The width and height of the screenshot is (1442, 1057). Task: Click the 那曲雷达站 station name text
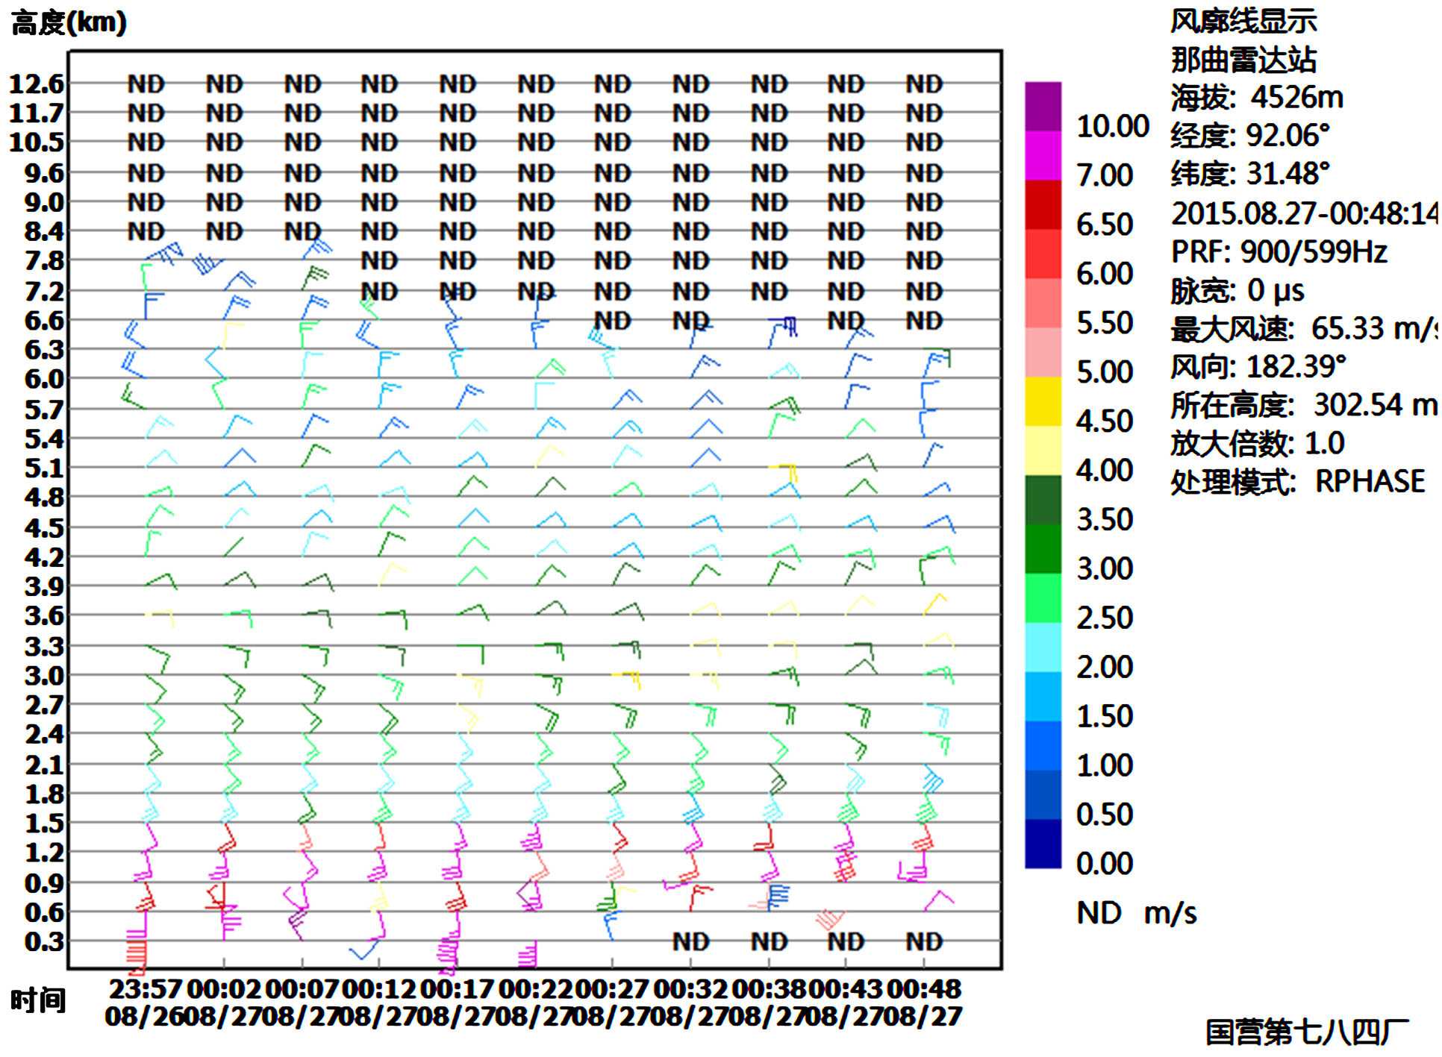tap(1243, 60)
